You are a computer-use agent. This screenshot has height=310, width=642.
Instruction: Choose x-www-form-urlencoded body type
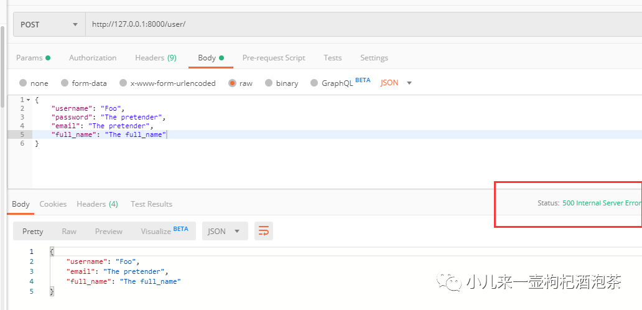coord(123,83)
